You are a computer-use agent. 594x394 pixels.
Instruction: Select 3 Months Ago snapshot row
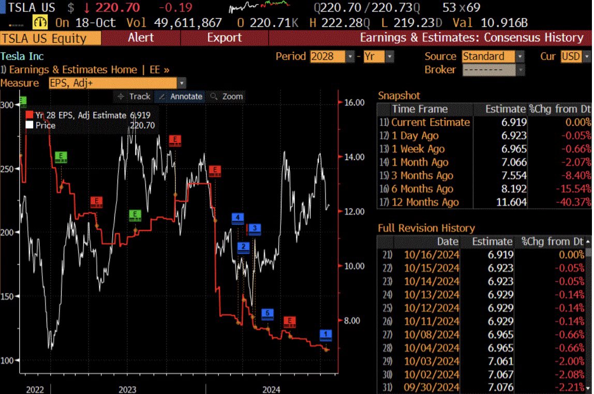(x=484, y=176)
